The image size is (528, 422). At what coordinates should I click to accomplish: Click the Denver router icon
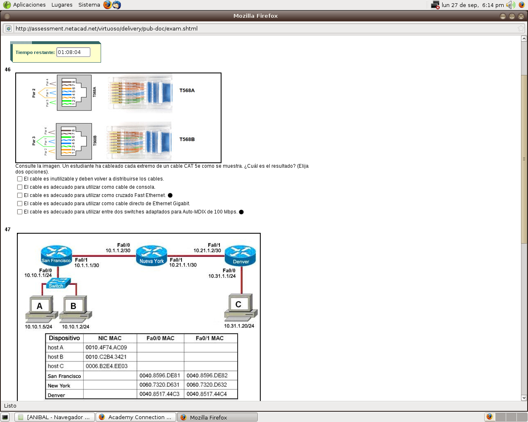pos(240,256)
